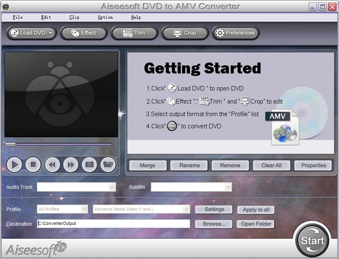Rewind with the previous button

[x=52, y=165]
